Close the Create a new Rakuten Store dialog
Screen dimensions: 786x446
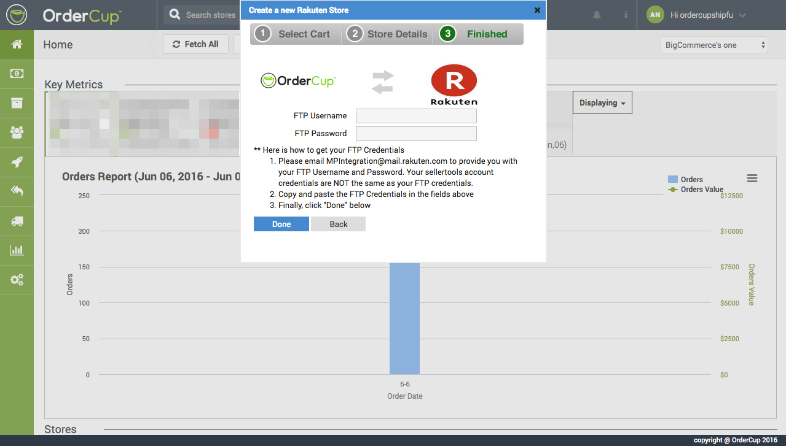click(537, 10)
